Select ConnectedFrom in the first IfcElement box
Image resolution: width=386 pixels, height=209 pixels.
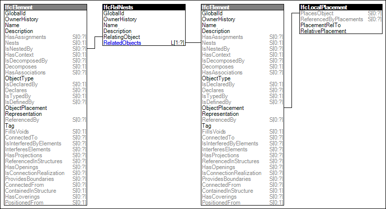pos(25,185)
